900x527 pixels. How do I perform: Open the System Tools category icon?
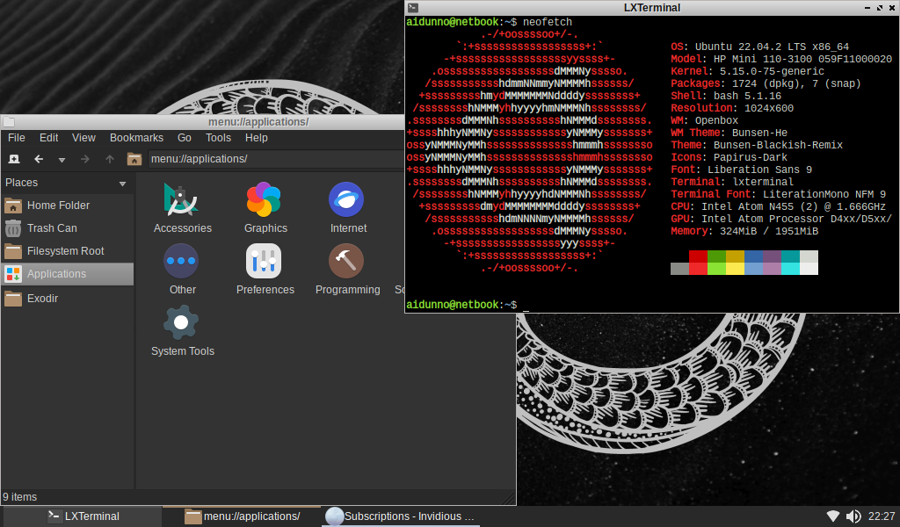tap(181, 322)
